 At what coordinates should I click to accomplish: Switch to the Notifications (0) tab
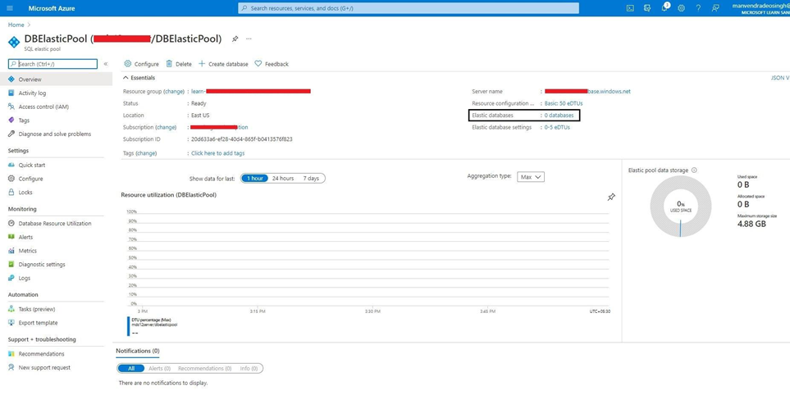click(138, 351)
